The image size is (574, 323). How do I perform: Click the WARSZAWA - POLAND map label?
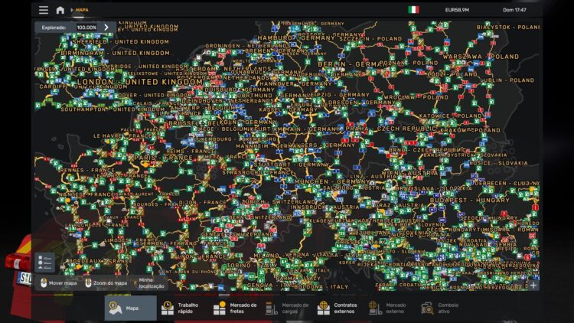(x=481, y=57)
